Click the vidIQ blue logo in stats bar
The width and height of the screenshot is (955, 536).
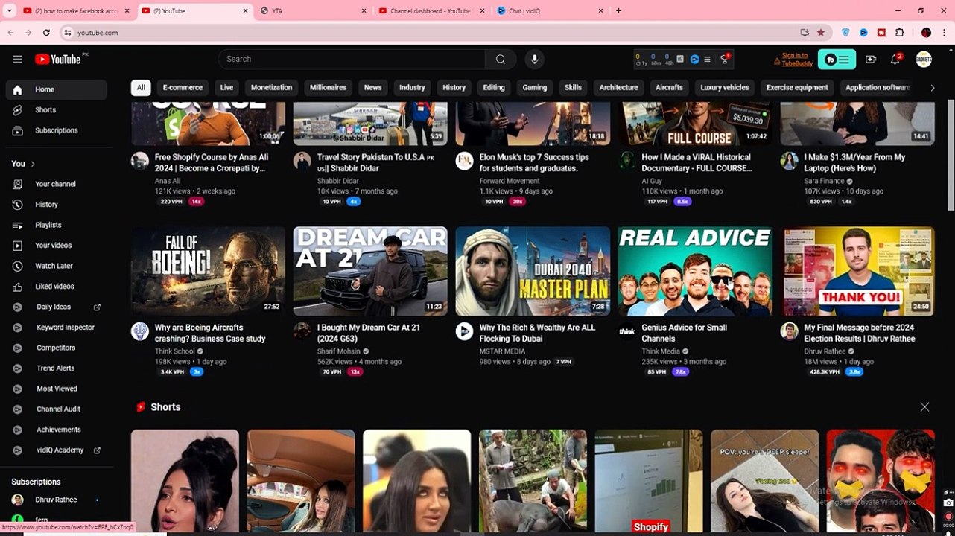[x=694, y=59]
